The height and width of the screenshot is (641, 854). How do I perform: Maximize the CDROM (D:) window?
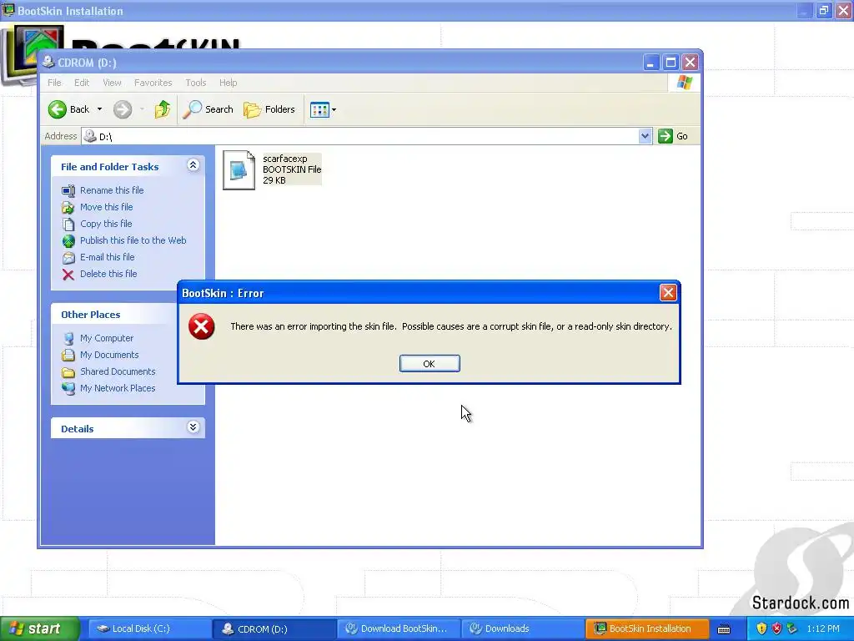[671, 63]
